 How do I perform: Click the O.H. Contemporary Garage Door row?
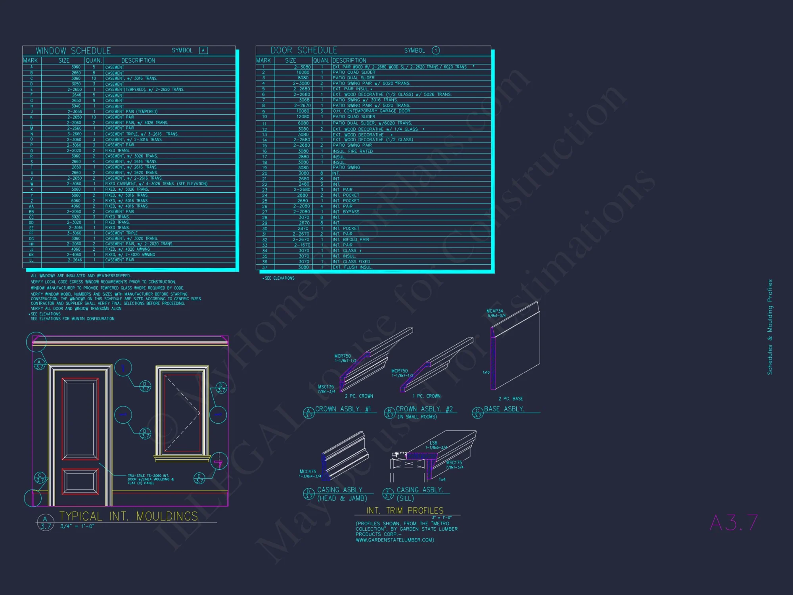click(371, 111)
